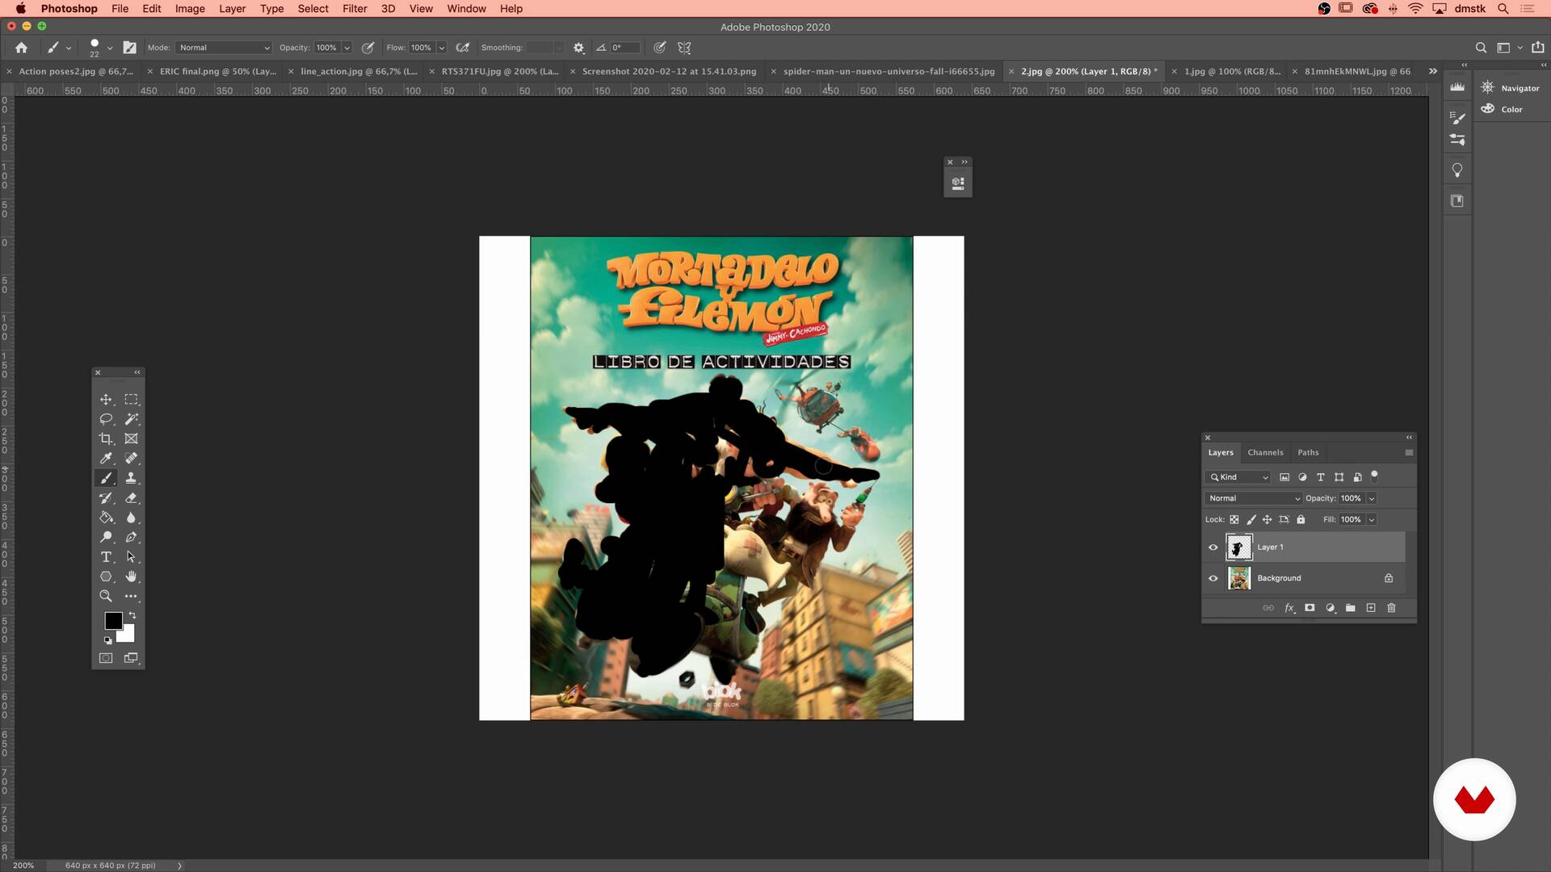Expand the layer Opacity slider dropdown
Image resolution: width=1551 pixels, height=872 pixels.
tap(1371, 498)
